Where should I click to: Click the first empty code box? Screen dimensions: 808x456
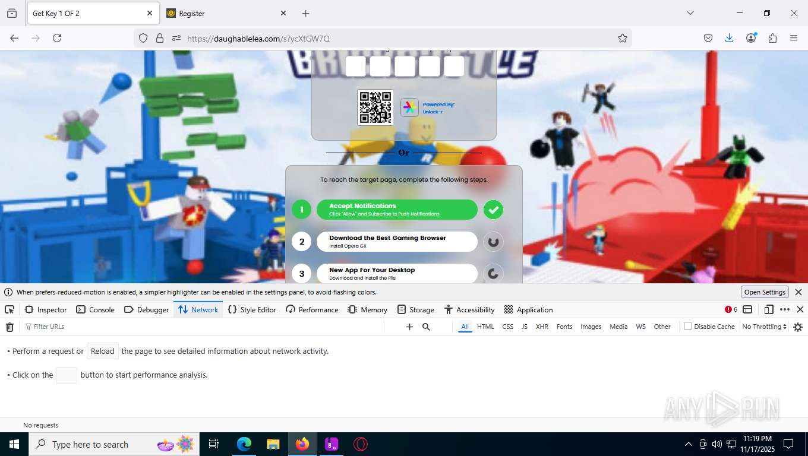(356, 66)
